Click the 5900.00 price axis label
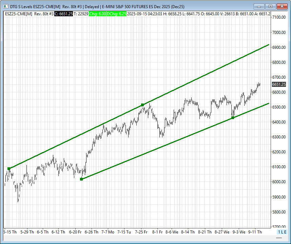The image size is (291, 244). [x=279, y=197]
